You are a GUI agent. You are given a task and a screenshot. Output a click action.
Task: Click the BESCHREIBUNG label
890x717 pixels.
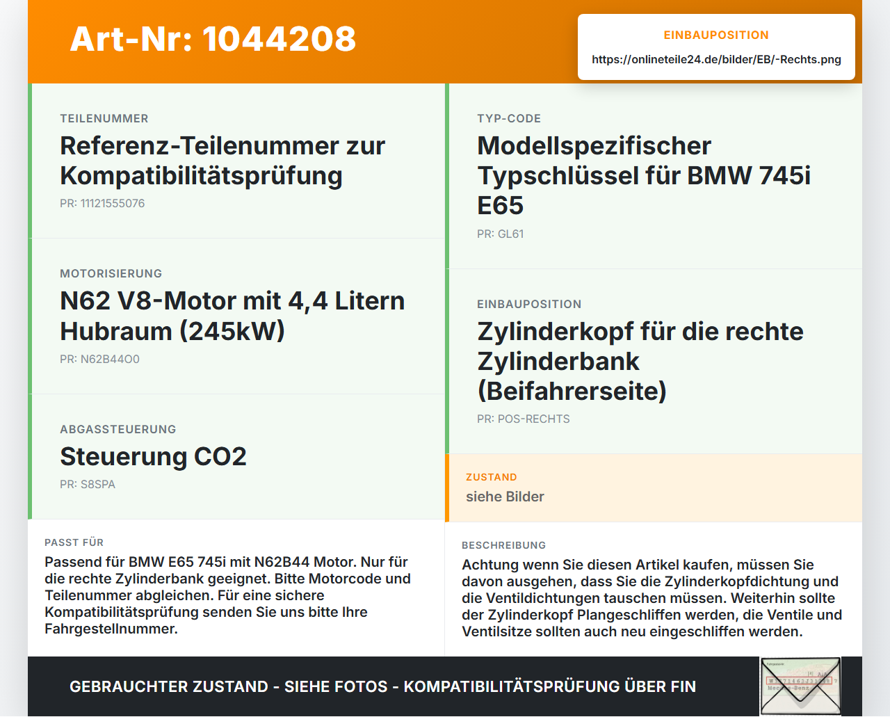click(x=504, y=546)
